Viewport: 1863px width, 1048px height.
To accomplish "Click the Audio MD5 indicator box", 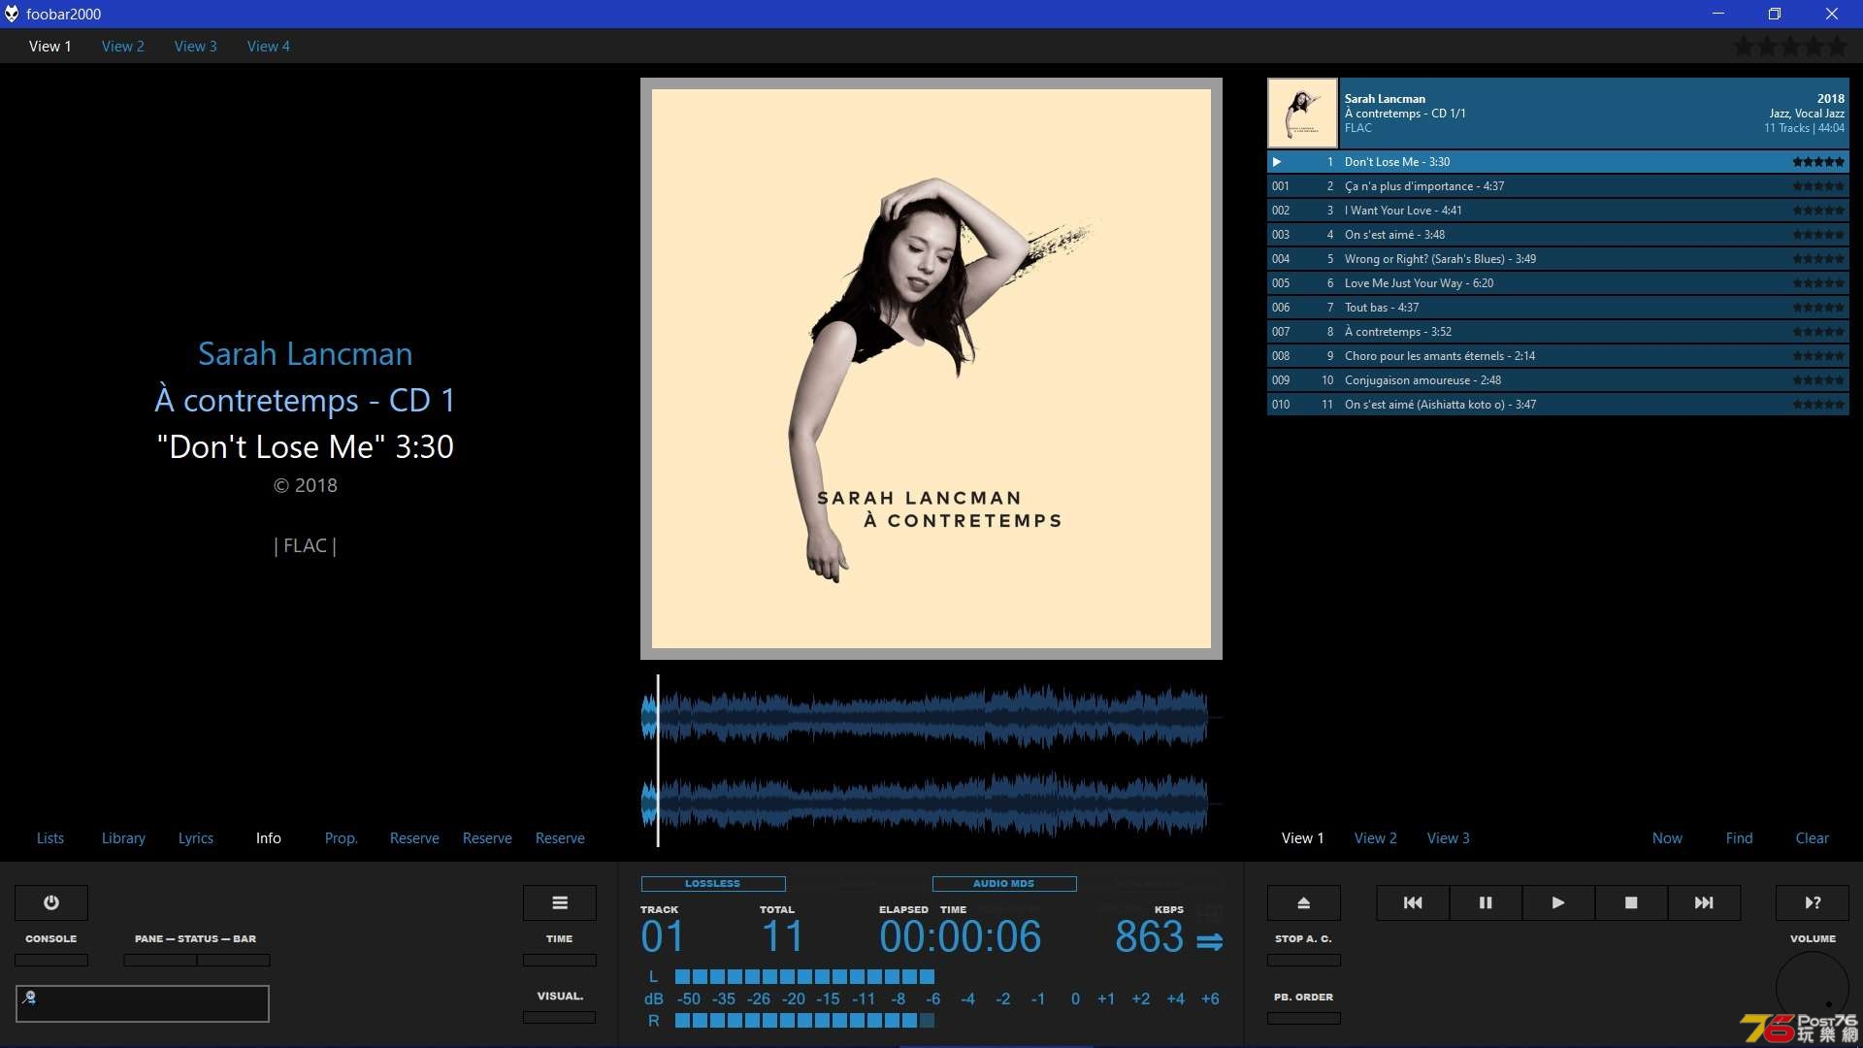I will click(1004, 884).
